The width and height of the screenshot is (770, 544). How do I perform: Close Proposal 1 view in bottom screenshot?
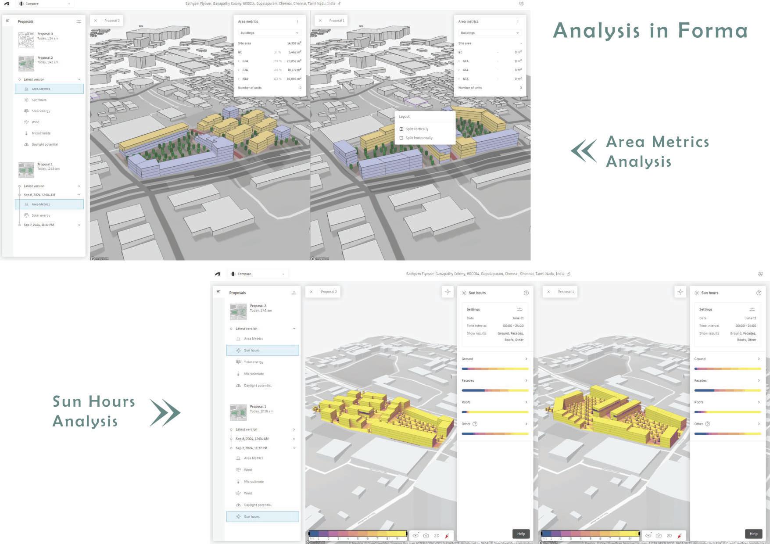click(x=548, y=292)
